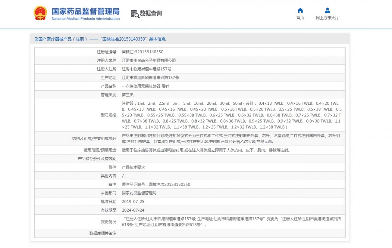392x248 pixels.
Task: Click the 结构及组成/主要组成成分 label
Action: point(94,138)
